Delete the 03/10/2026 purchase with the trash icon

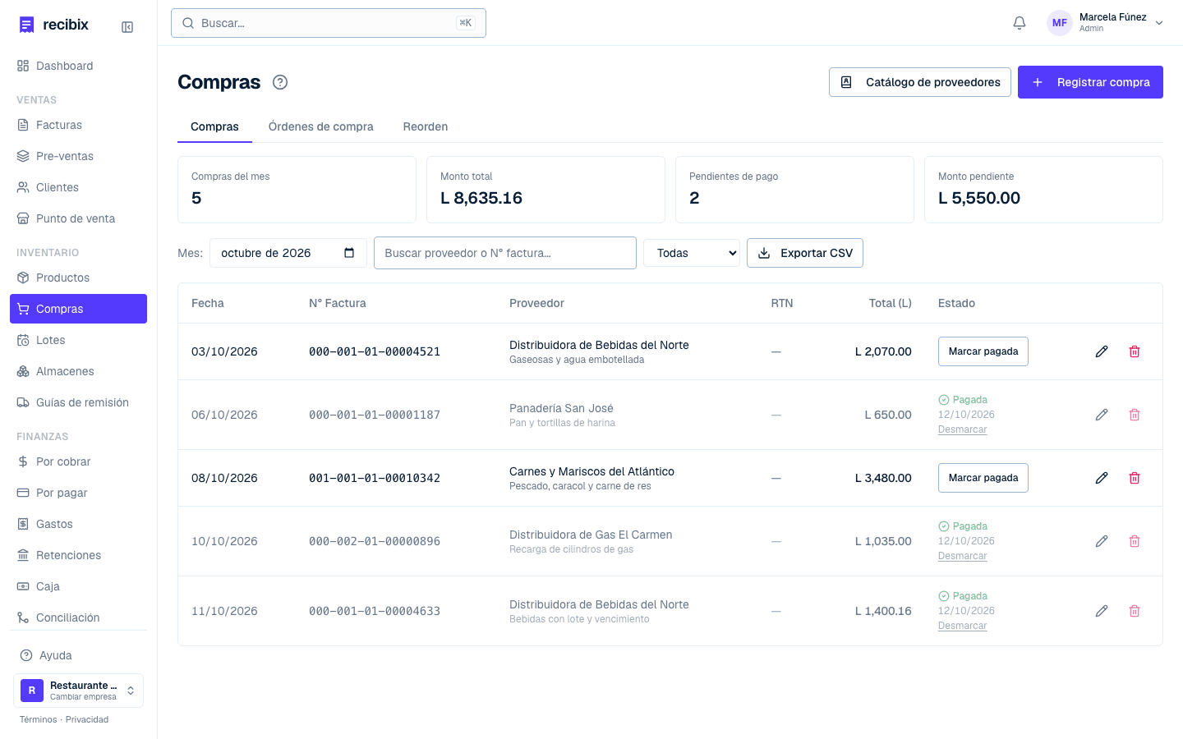pos(1135,351)
